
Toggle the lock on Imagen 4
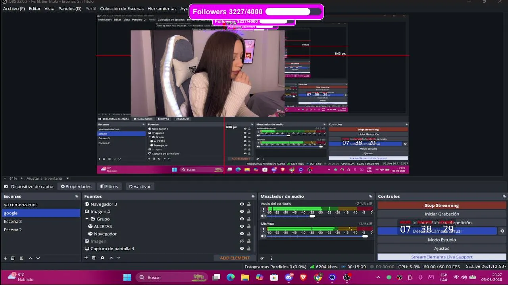(x=249, y=212)
